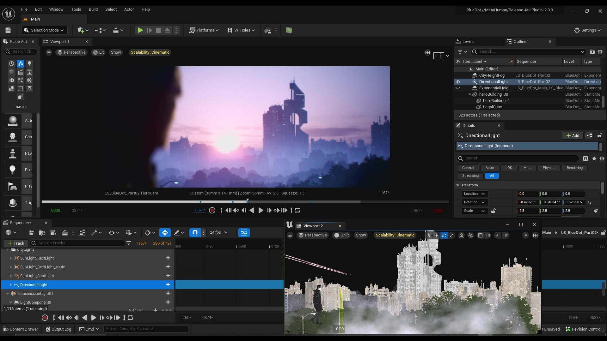The width and height of the screenshot is (607, 341).
Task: Toggle visibility of the DirectionalLight in Outliner
Action: (x=458, y=82)
